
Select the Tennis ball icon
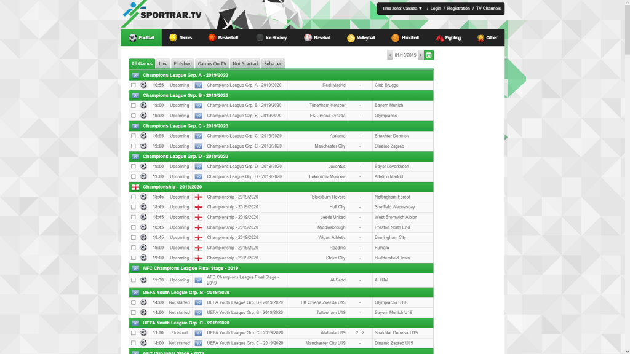173,37
